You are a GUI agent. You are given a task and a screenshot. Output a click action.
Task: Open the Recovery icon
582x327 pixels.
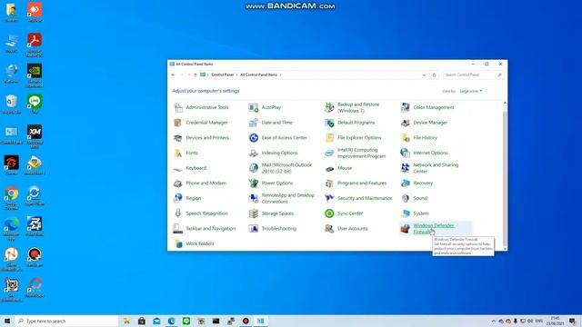[x=406, y=183]
